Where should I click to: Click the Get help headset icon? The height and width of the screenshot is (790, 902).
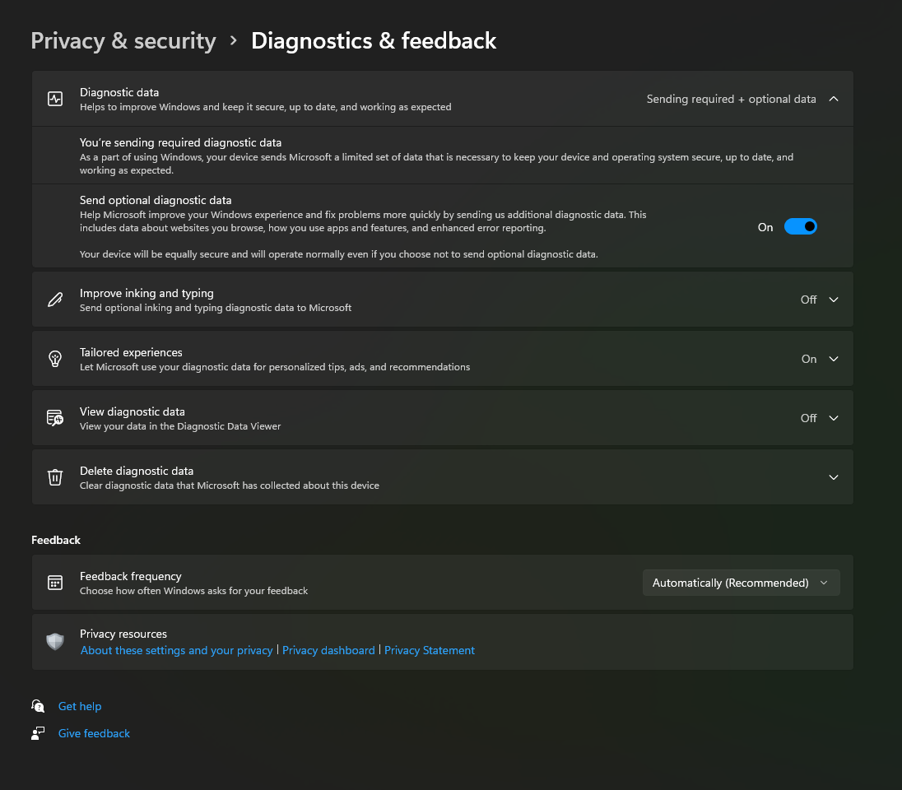[38, 706]
